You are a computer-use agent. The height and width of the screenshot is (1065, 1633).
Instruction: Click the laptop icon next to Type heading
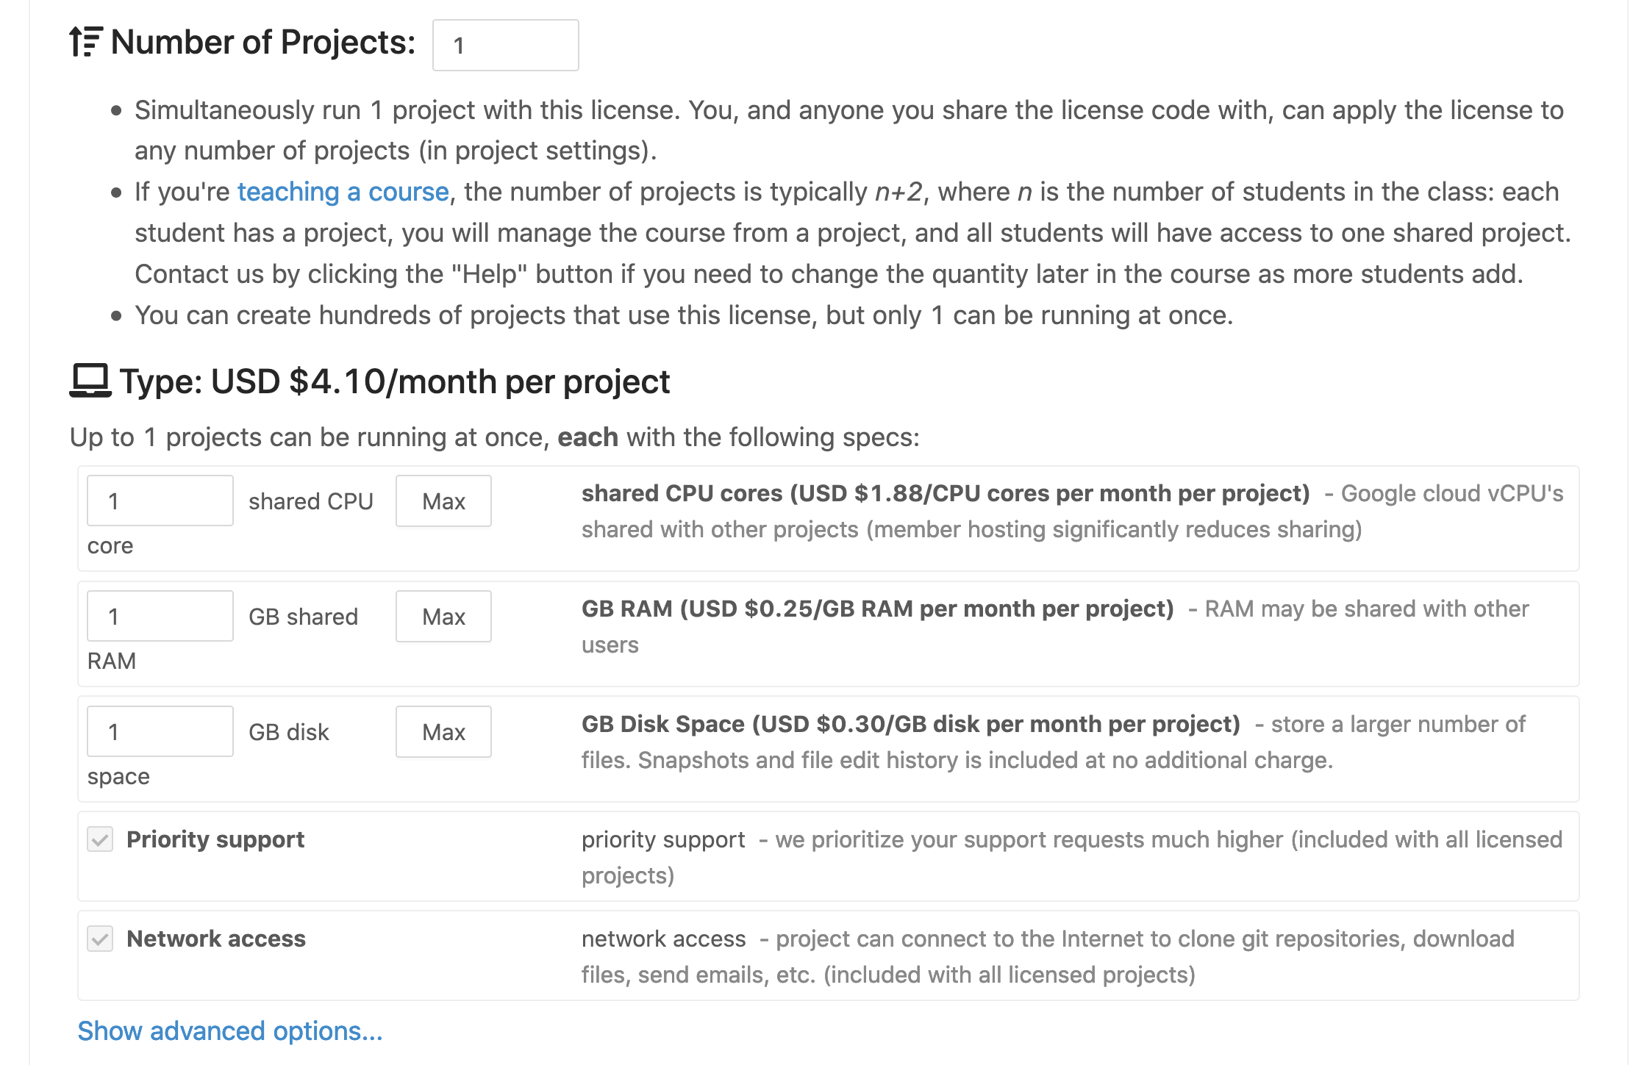(x=90, y=381)
